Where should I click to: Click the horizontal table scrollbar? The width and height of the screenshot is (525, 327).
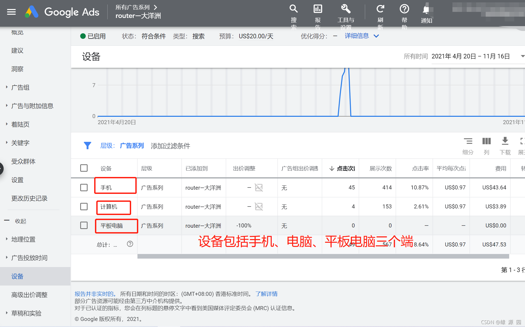tap(323, 256)
